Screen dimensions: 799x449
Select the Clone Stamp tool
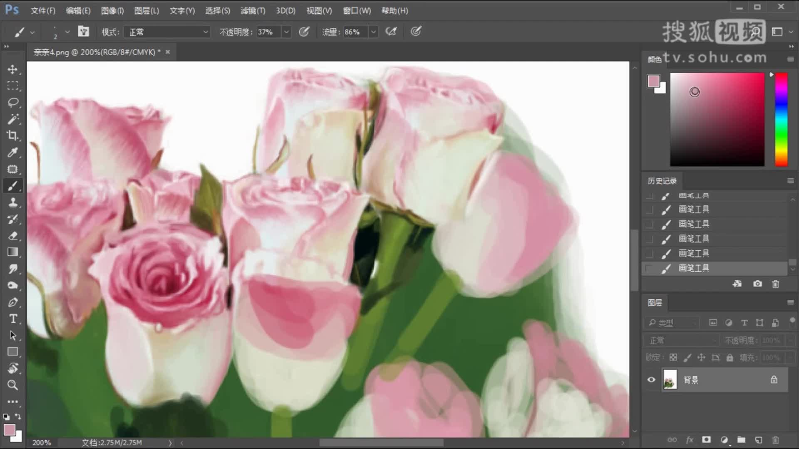tap(13, 202)
